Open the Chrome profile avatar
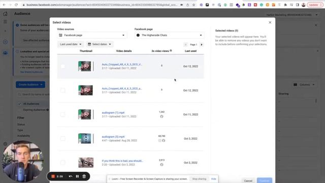Viewport: 325px width, 183px height. 304,5
